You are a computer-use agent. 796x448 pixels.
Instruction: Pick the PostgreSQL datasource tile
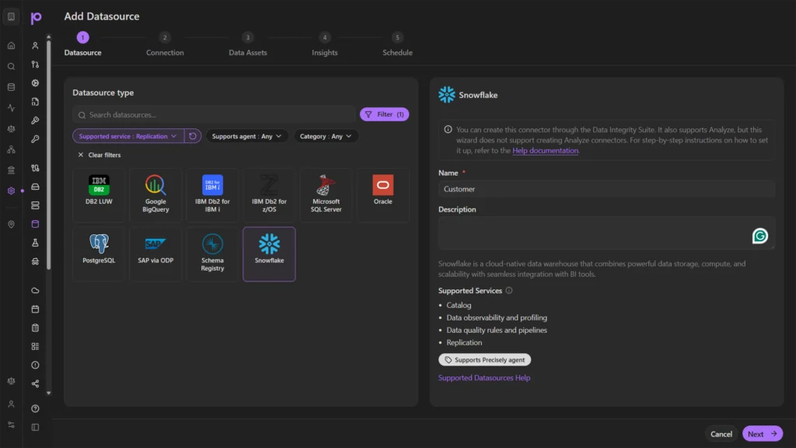coord(99,254)
